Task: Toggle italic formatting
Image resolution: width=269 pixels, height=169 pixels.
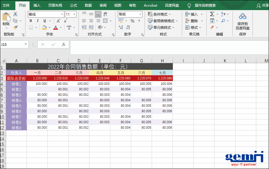Action: click(x=38, y=21)
